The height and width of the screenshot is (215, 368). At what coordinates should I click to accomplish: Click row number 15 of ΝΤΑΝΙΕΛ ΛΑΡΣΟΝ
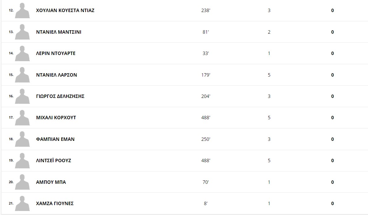[x=11, y=75]
